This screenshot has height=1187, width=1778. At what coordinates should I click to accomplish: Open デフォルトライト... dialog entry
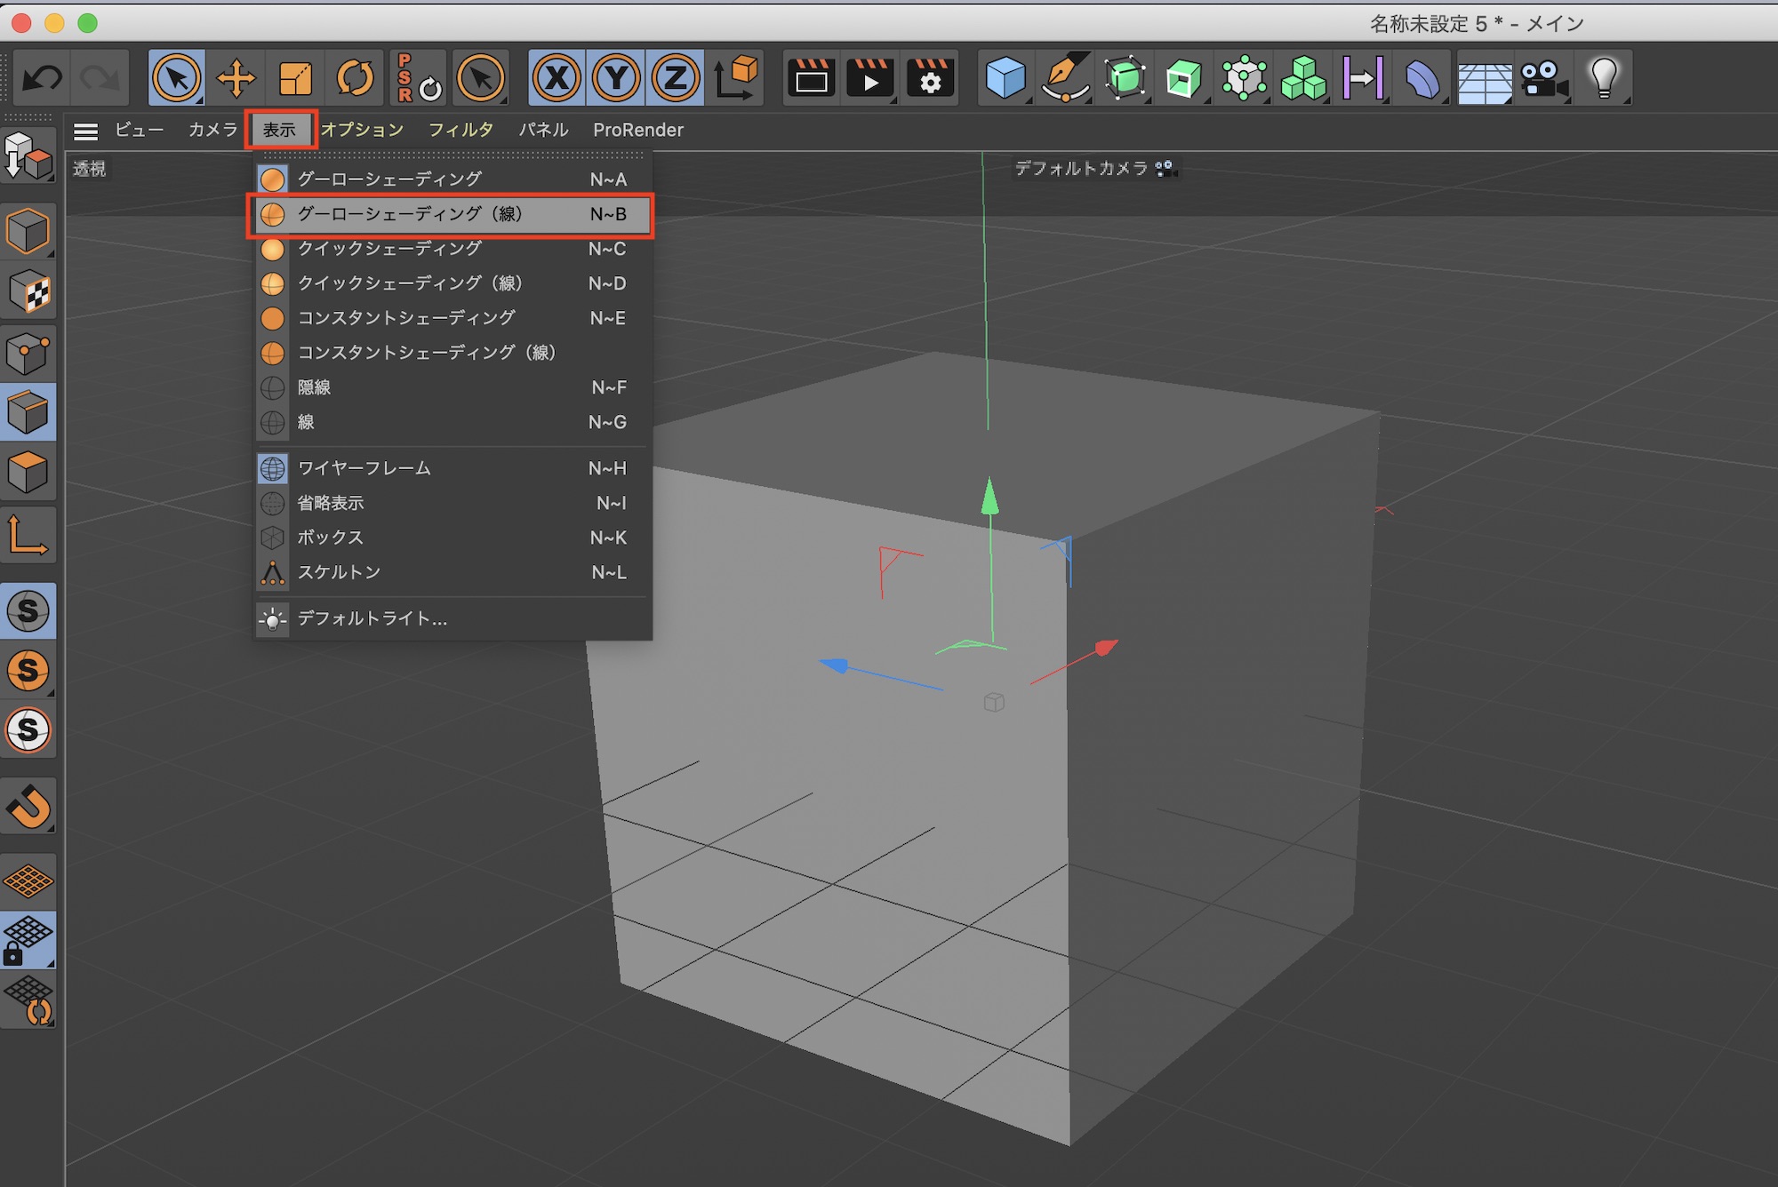click(x=372, y=618)
